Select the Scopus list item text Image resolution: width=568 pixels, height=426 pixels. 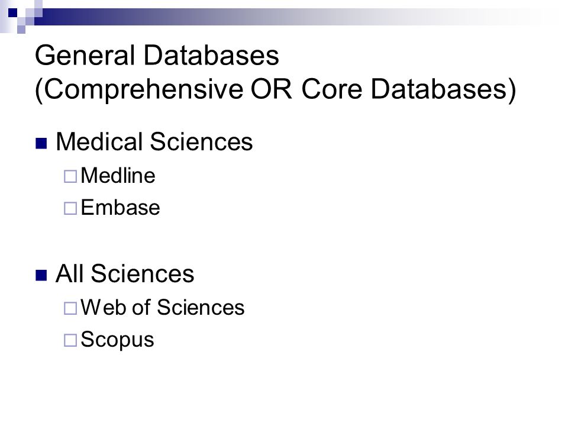(x=117, y=340)
